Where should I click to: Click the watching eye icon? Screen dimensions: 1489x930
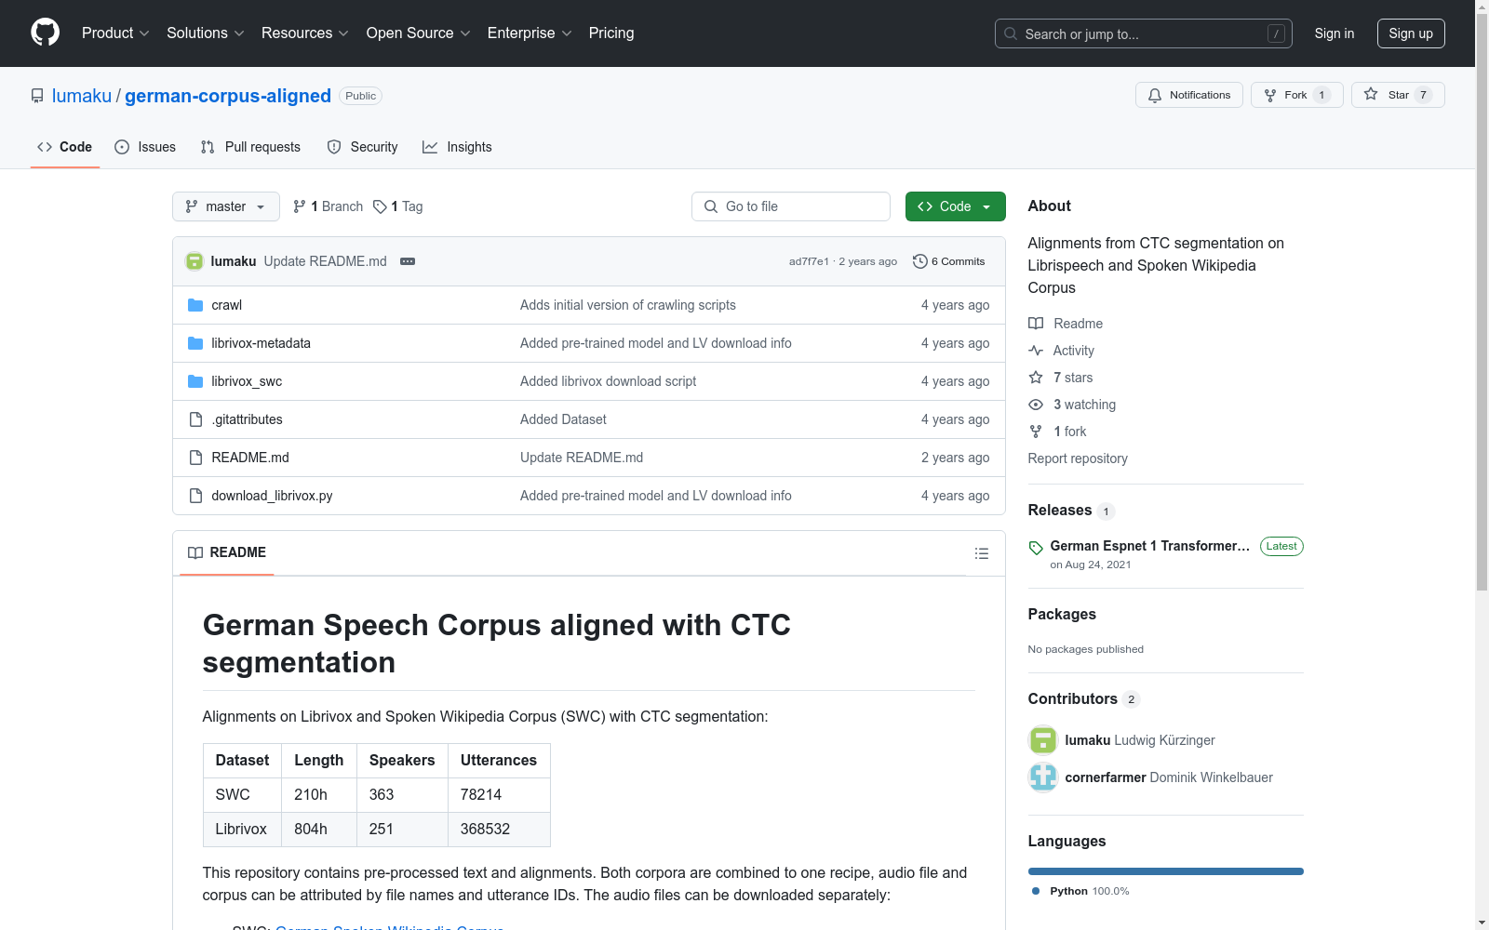[1036, 405]
